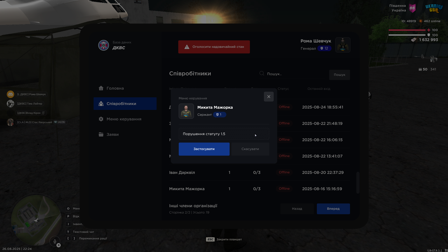The width and height of the screenshot is (448, 252).
Task: Click the Сторінка 2/2 | Усього: 19 text
Action: (x=189, y=212)
